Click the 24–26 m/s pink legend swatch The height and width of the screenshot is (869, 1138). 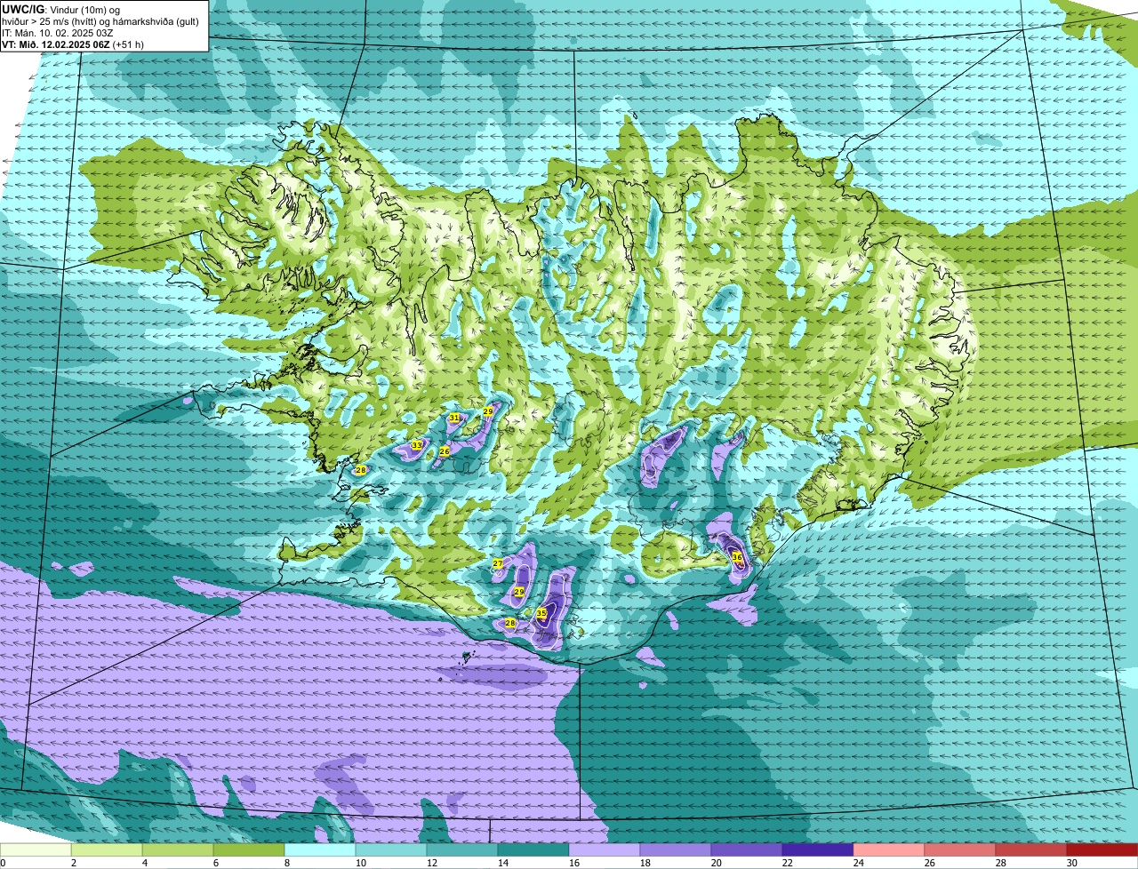(889, 850)
